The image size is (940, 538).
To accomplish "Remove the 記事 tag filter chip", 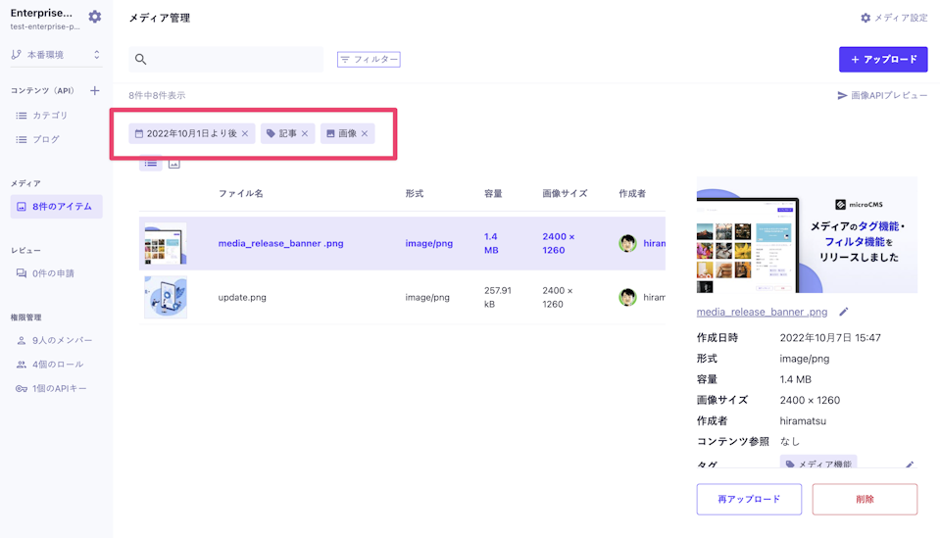I will (305, 134).
